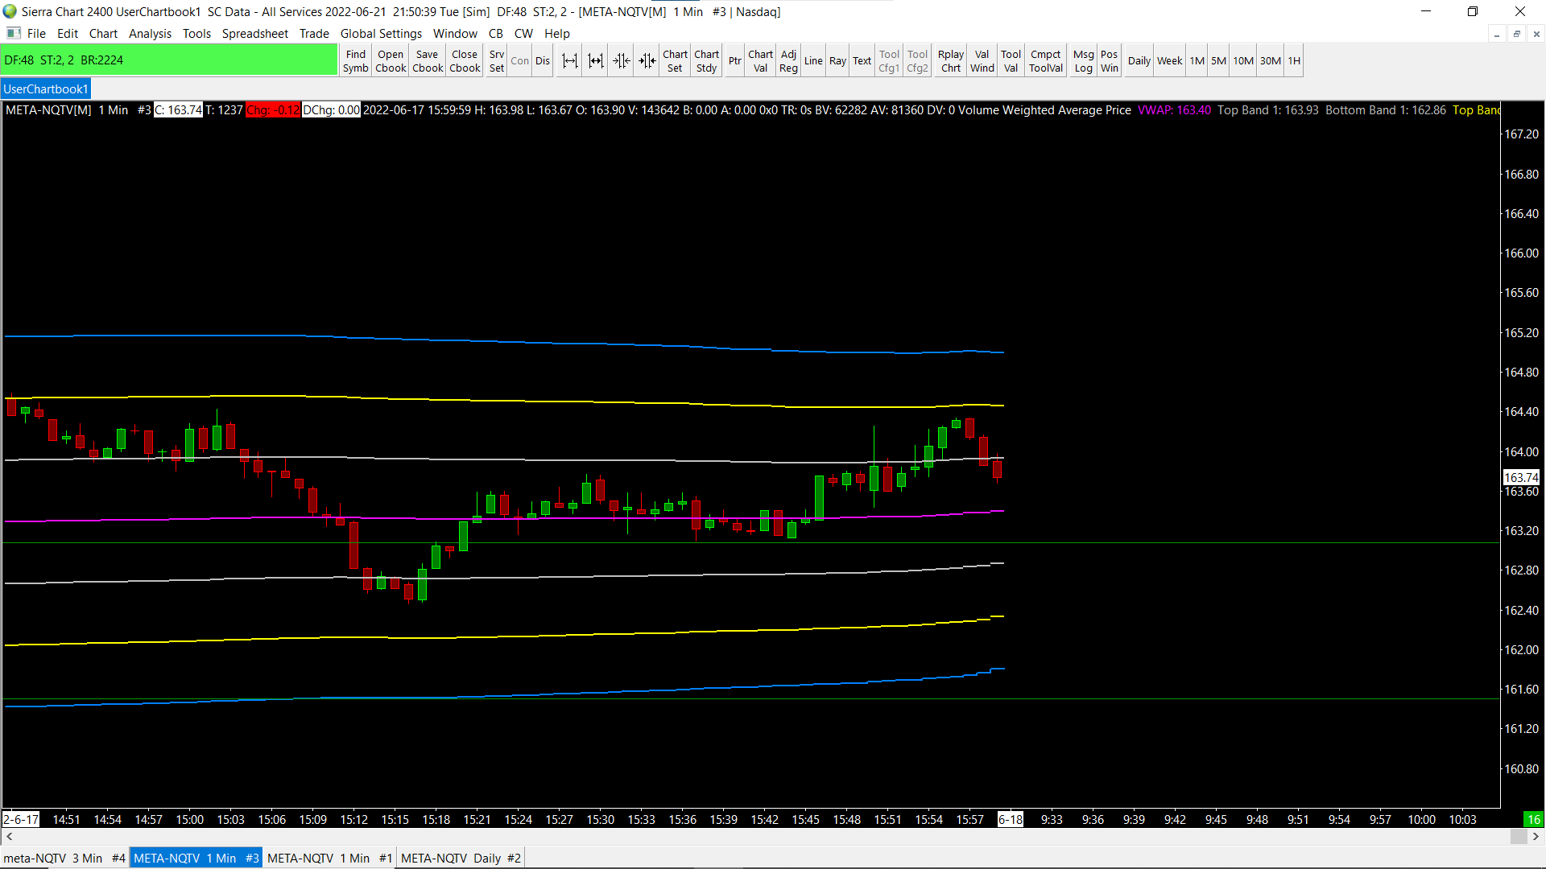Screen dimensions: 1546x869
Task: Select the Ray drawing tool
Action: (x=837, y=60)
